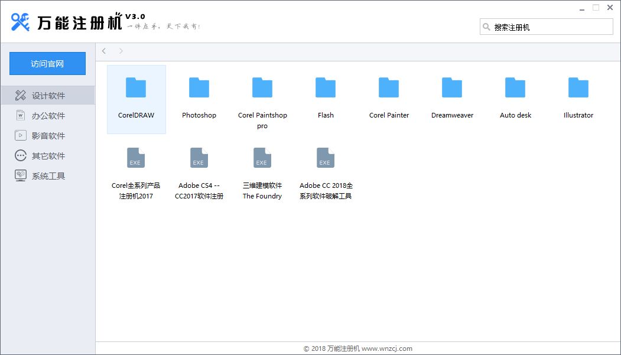The height and width of the screenshot is (355, 621).
Task: Click the magnifier icon in search box
Action: pos(486,27)
